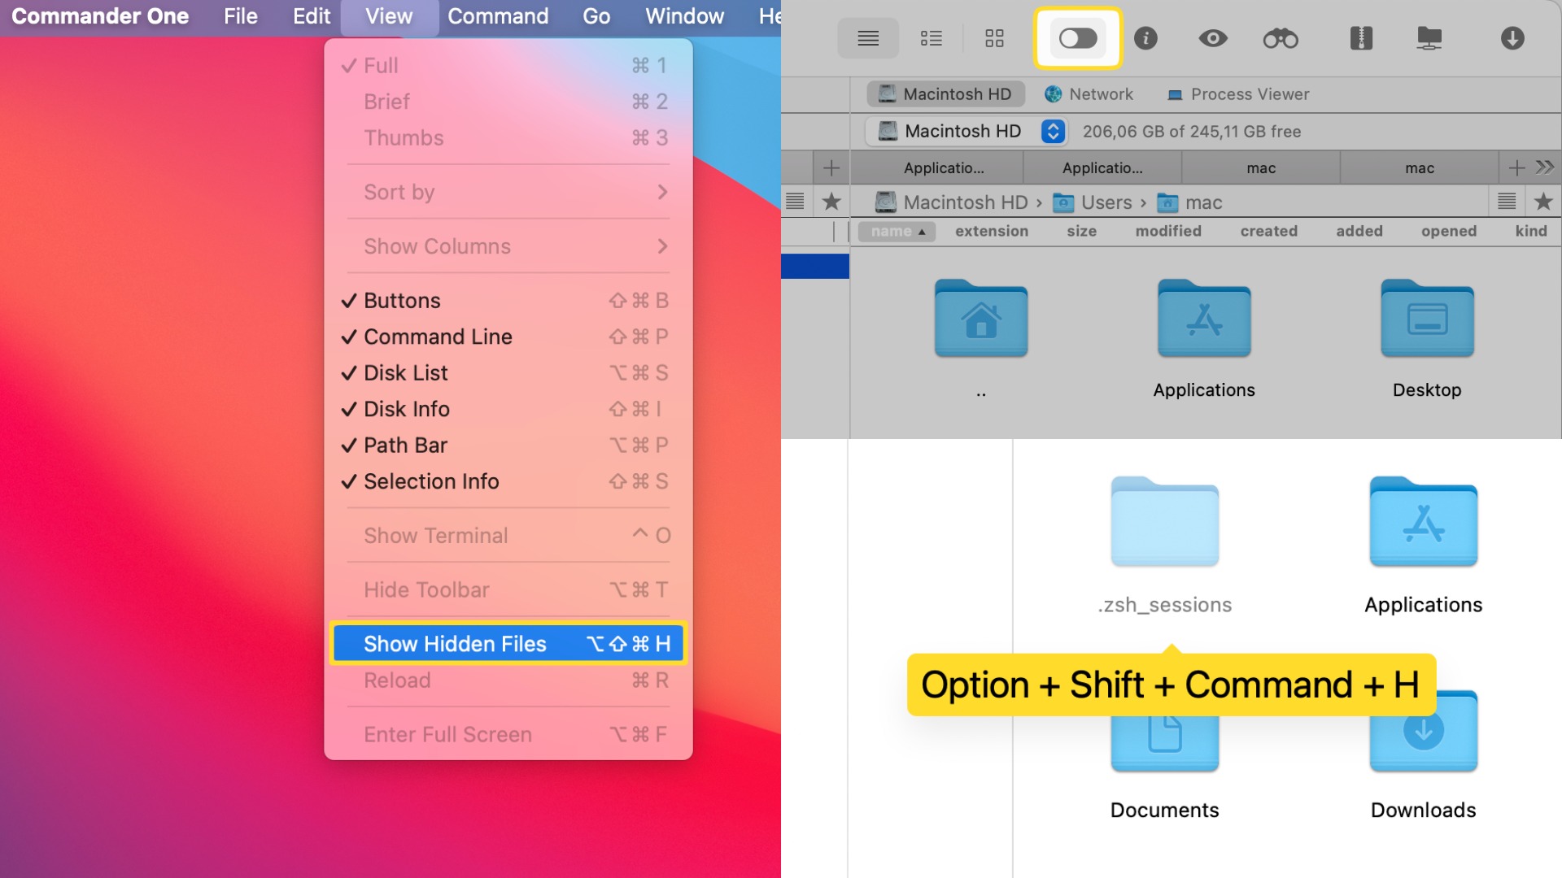Click the binoculars search icon in the toolbar

click(1280, 38)
